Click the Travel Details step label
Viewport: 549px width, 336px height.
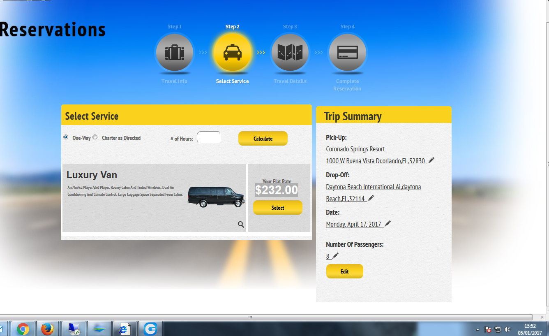point(290,81)
